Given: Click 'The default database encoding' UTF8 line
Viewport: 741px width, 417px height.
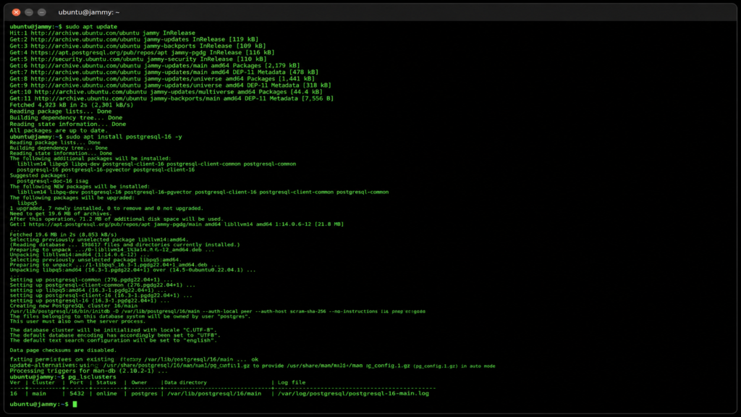Looking at the screenshot, I should click(x=115, y=335).
